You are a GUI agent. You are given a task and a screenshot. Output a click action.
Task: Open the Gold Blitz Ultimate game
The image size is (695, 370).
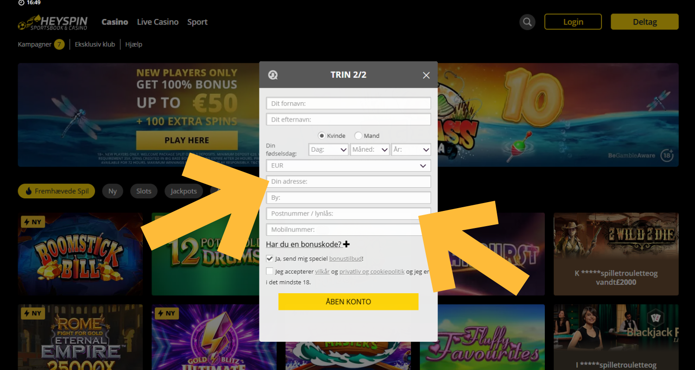(214, 337)
